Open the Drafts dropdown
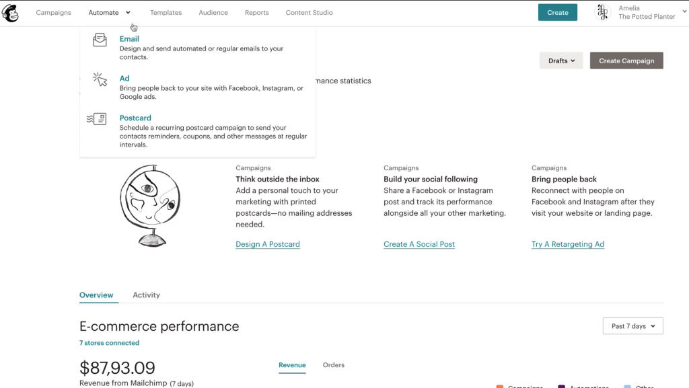 click(x=561, y=61)
